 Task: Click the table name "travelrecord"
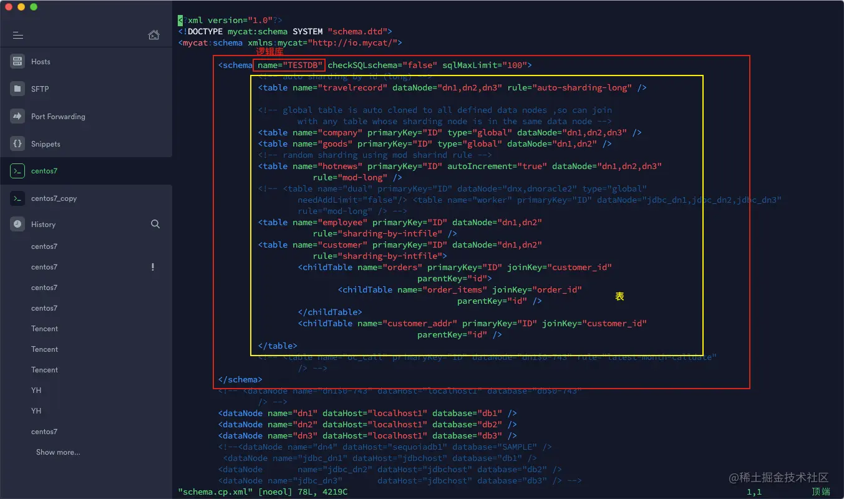click(x=352, y=87)
